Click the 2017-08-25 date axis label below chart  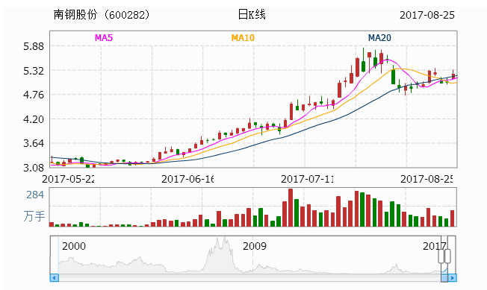(426, 179)
